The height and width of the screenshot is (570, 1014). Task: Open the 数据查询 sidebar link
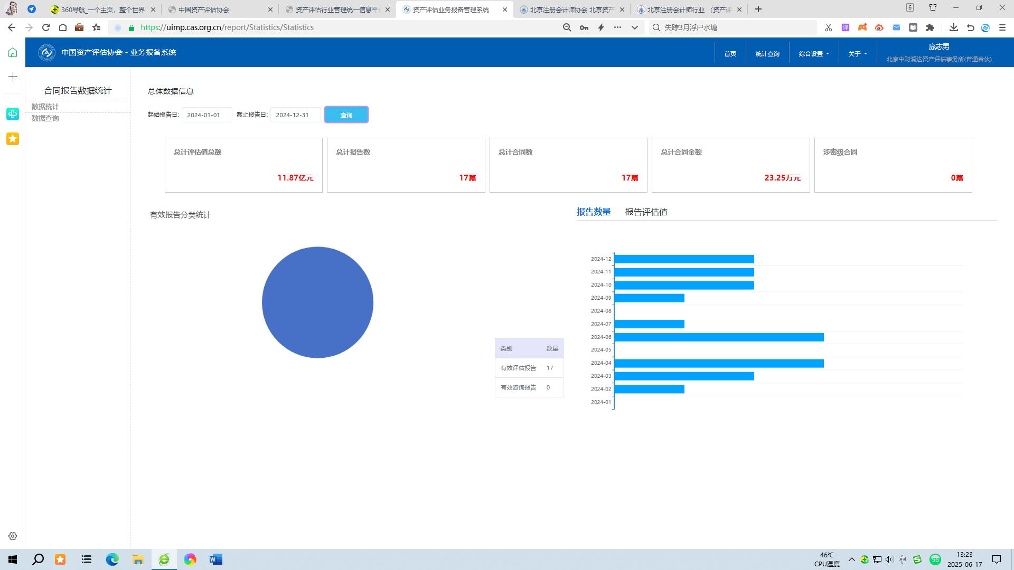pyautogui.click(x=45, y=118)
